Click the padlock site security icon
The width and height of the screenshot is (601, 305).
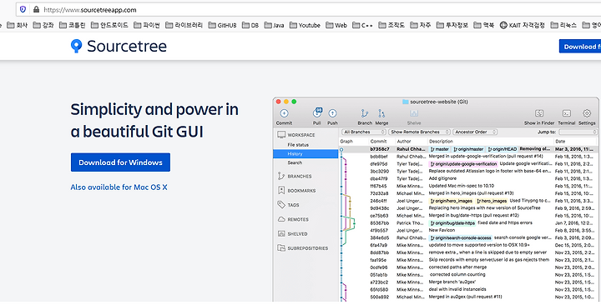point(36,9)
